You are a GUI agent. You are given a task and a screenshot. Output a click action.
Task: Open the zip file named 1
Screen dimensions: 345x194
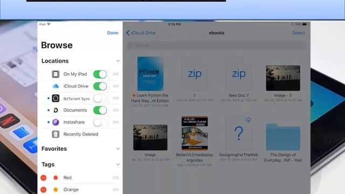coord(195,74)
